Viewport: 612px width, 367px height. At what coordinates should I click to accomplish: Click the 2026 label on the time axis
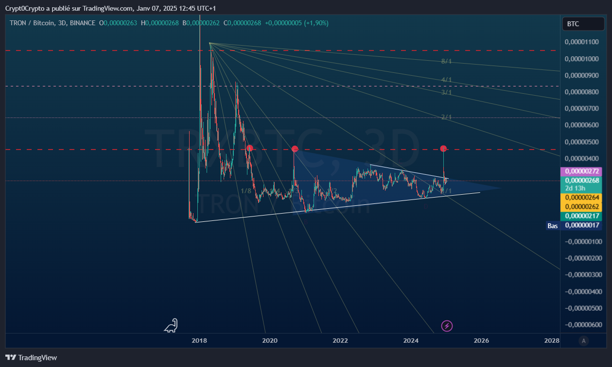pyautogui.click(x=481, y=341)
